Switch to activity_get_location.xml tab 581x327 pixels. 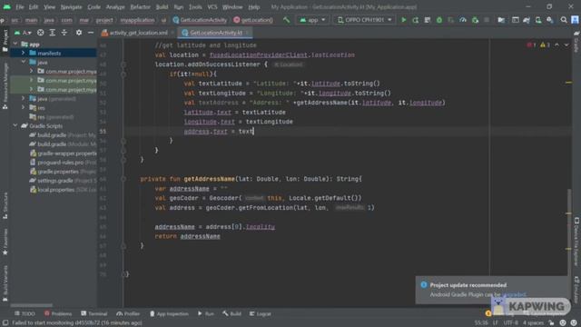(x=138, y=33)
